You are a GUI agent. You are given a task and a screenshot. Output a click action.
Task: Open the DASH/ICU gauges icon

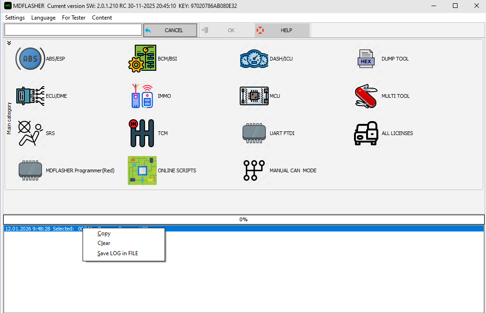(x=254, y=59)
